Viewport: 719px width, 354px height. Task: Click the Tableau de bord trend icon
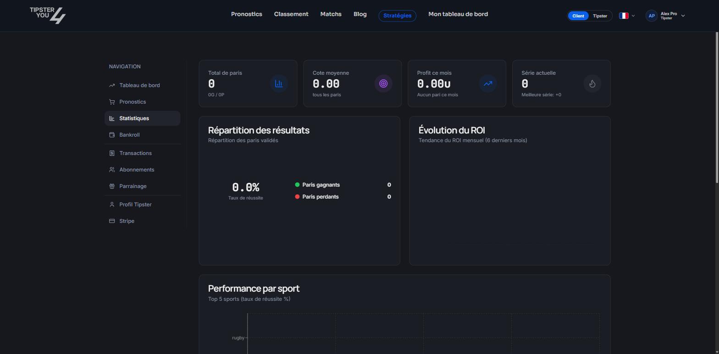coord(112,85)
